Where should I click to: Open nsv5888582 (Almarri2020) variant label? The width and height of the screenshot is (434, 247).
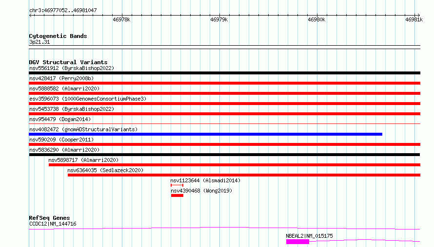pos(64,88)
